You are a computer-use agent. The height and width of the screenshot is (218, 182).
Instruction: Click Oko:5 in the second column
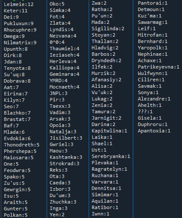pos(57,4)
